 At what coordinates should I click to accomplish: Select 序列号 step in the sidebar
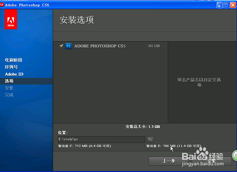pyautogui.click(x=11, y=67)
